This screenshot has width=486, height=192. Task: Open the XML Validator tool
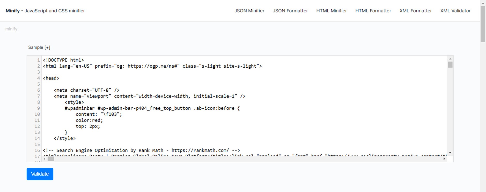coord(455,11)
